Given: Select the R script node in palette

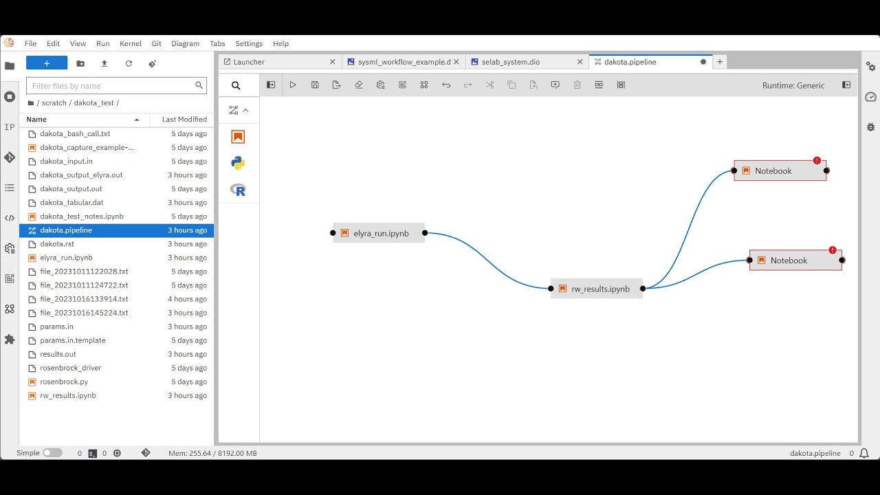Looking at the screenshot, I should point(238,190).
